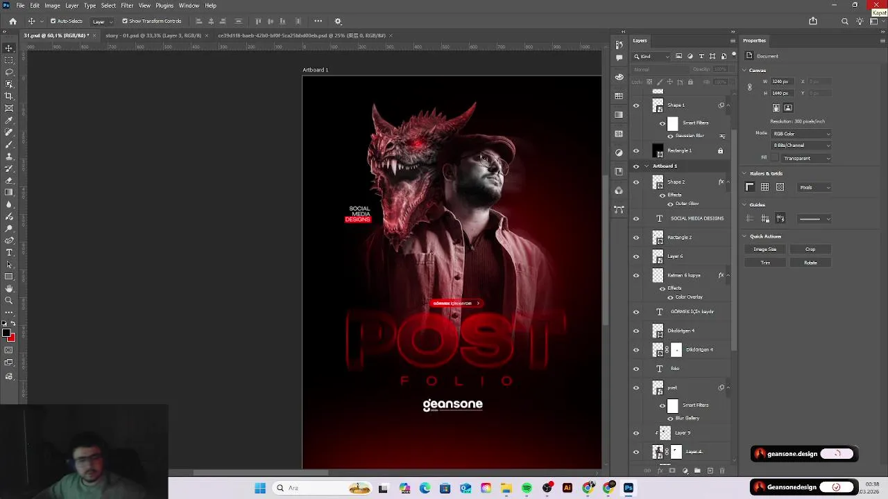Select the Rectangle shape tool
The height and width of the screenshot is (499, 888).
[9, 276]
